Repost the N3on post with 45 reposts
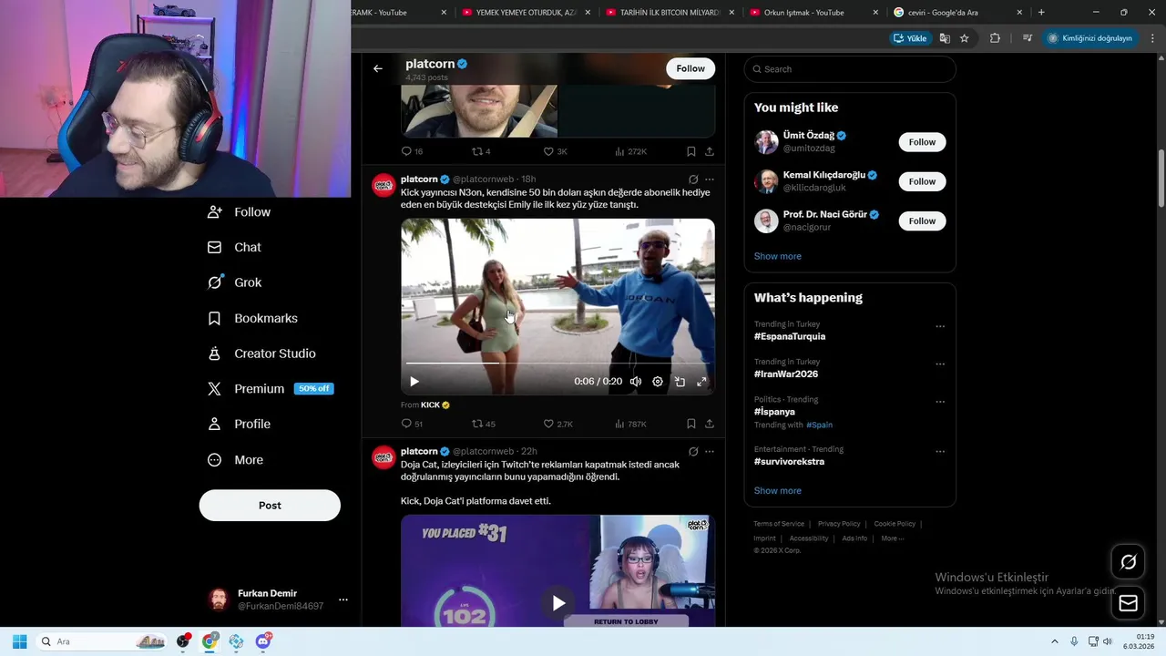Viewport: 1166px width, 656px height. click(484, 424)
